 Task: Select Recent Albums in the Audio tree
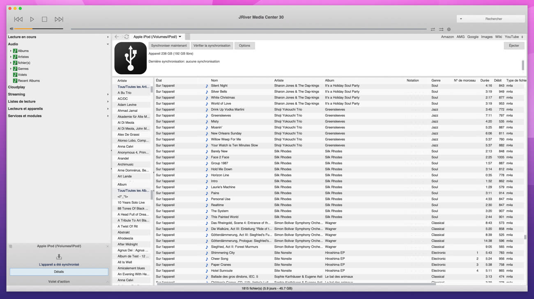(x=29, y=80)
